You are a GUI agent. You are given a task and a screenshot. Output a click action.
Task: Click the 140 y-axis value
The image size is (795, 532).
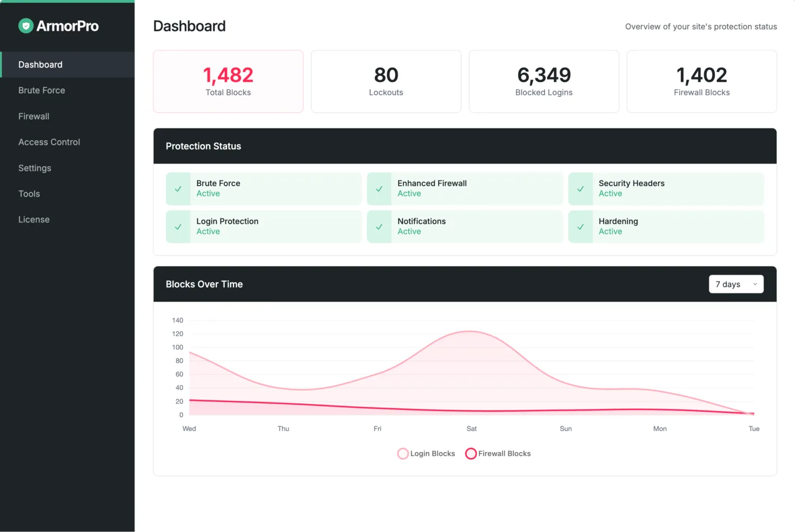click(178, 320)
